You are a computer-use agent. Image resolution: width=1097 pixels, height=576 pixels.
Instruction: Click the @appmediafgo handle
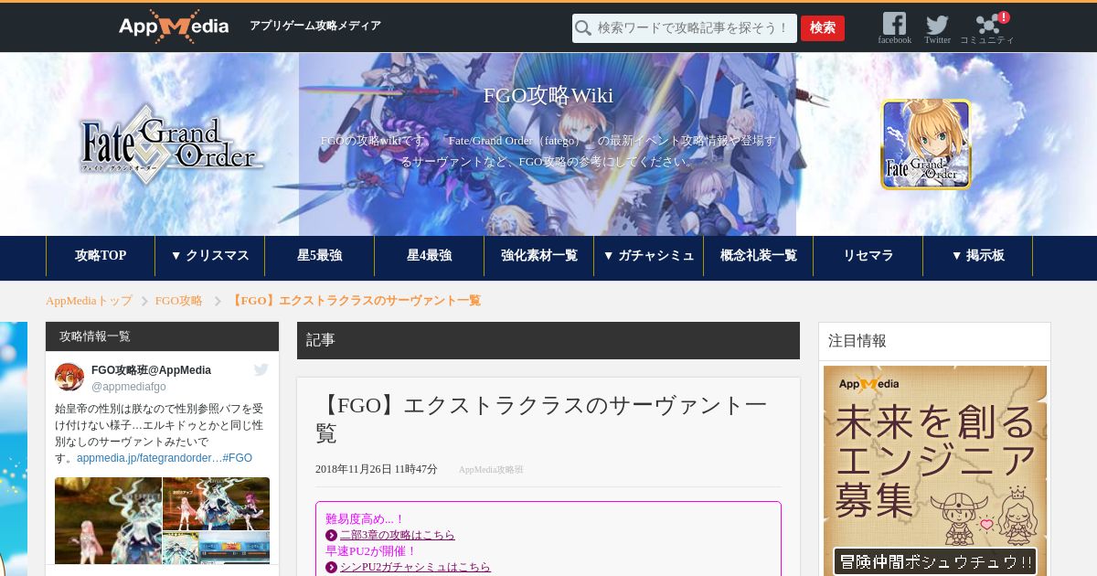point(129,387)
